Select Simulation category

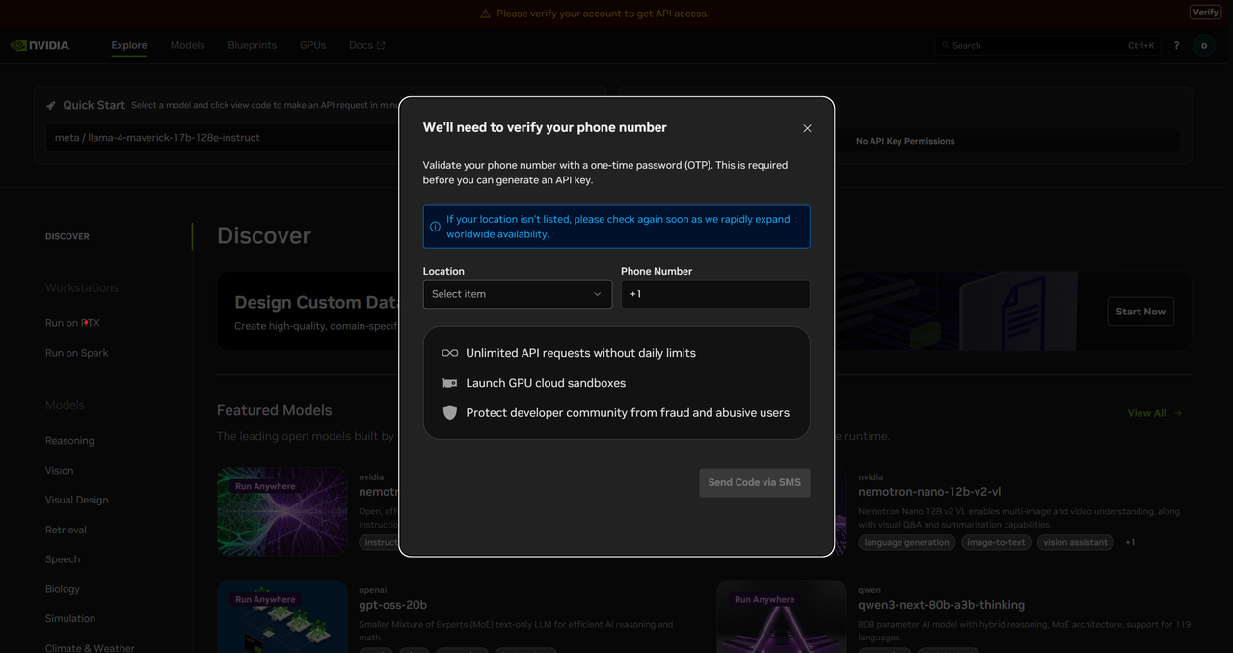pyautogui.click(x=70, y=619)
